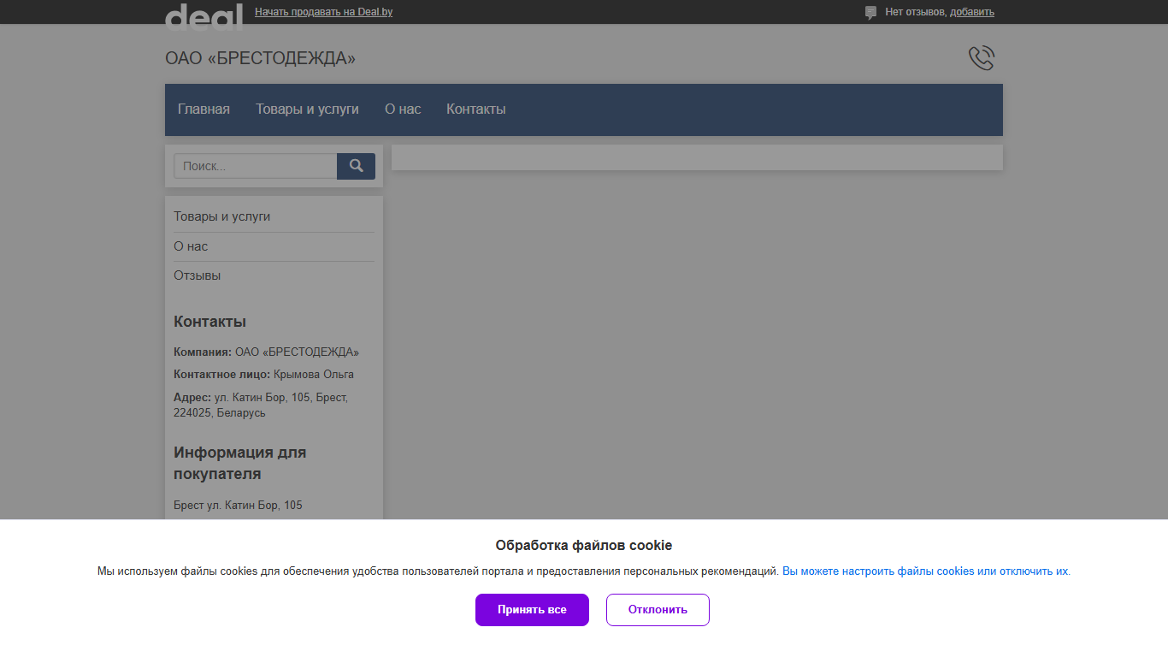Click the 'добавить' review link
The width and height of the screenshot is (1168, 657).
972,12
